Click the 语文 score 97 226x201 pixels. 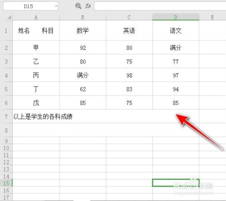coord(176,75)
